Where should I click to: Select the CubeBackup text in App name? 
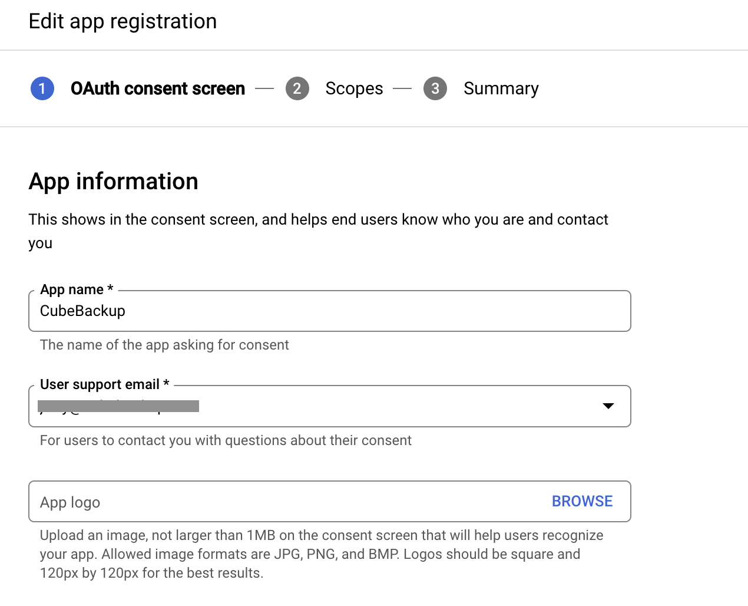click(82, 311)
